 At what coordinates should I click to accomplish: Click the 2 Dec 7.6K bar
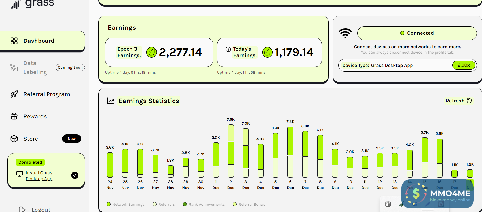pyautogui.click(x=231, y=151)
